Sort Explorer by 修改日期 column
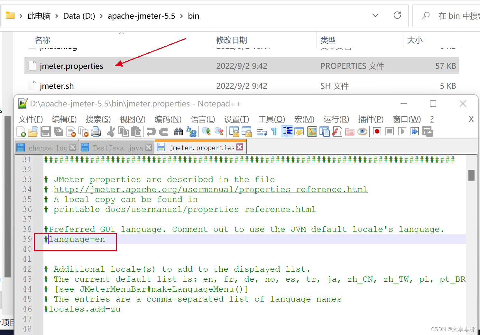 coord(232,40)
